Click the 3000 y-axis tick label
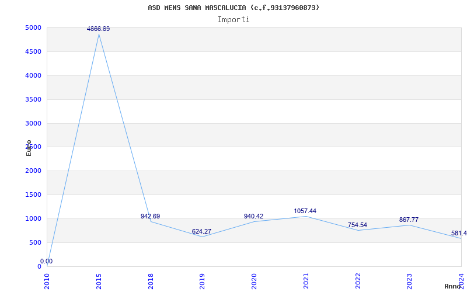 [33, 123]
